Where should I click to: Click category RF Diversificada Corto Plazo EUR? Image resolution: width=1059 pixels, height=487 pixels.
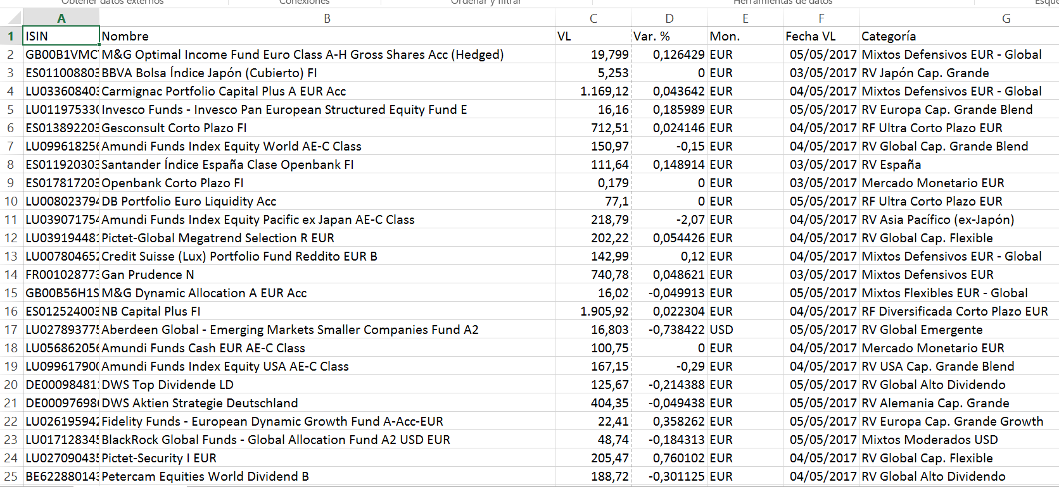pyautogui.click(x=959, y=311)
